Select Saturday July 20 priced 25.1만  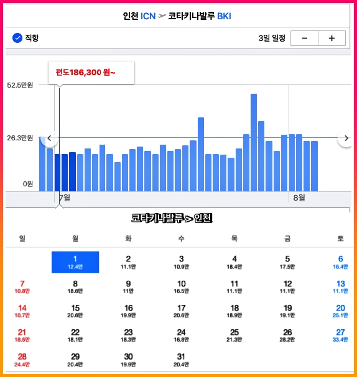click(x=340, y=311)
